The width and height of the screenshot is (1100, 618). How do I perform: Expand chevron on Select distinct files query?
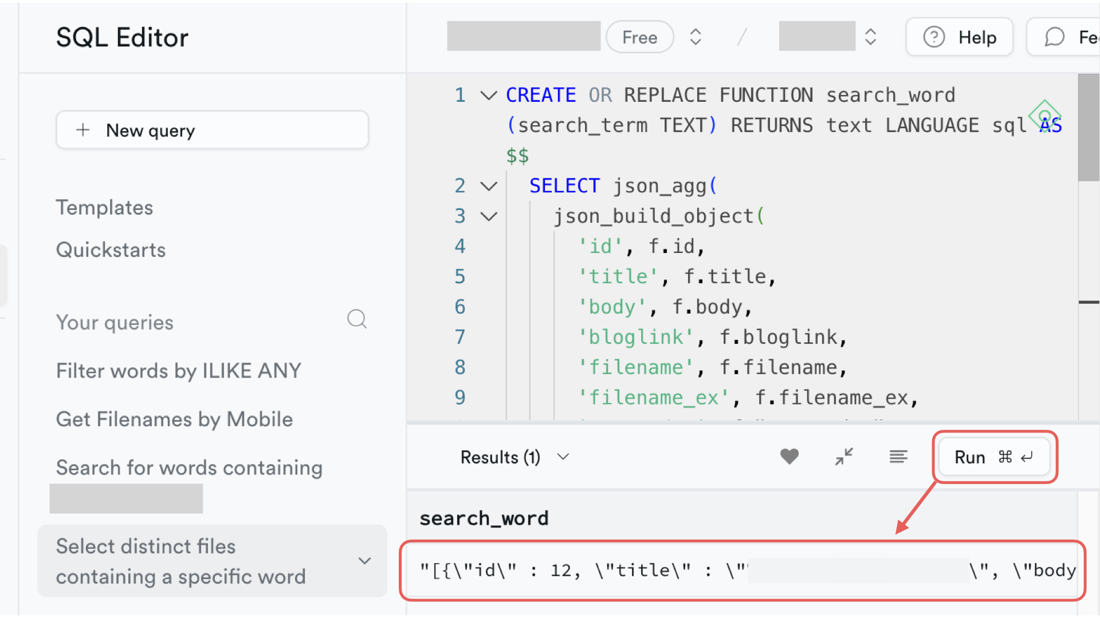(x=364, y=561)
